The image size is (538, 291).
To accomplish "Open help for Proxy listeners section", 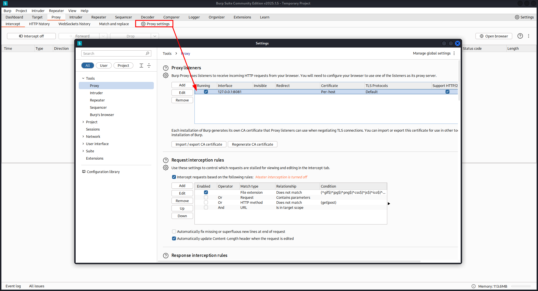I will click(166, 68).
